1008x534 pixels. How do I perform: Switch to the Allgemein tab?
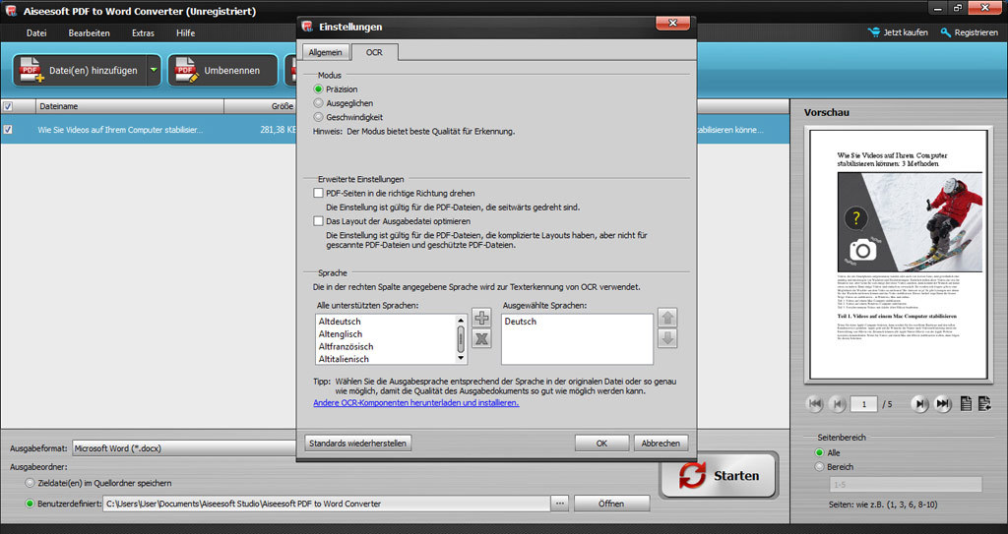325,52
